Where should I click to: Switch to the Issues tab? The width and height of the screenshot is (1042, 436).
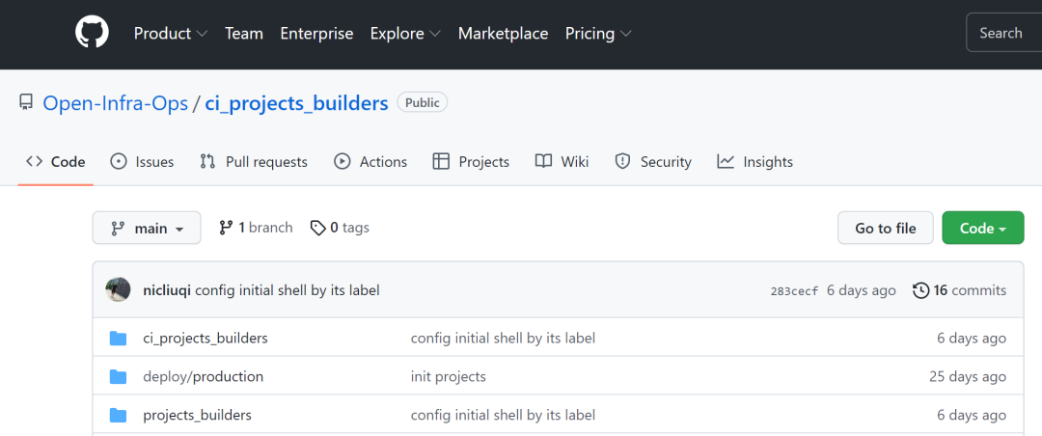pyautogui.click(x=142, y=162)
